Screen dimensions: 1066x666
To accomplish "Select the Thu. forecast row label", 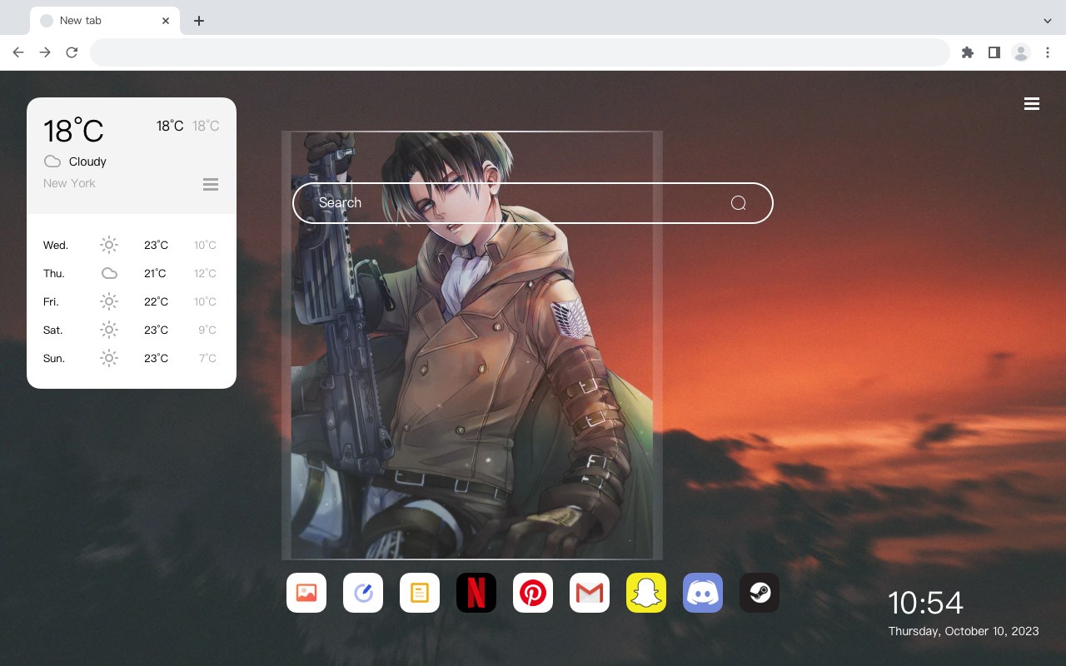I will (x=54, y=274).
